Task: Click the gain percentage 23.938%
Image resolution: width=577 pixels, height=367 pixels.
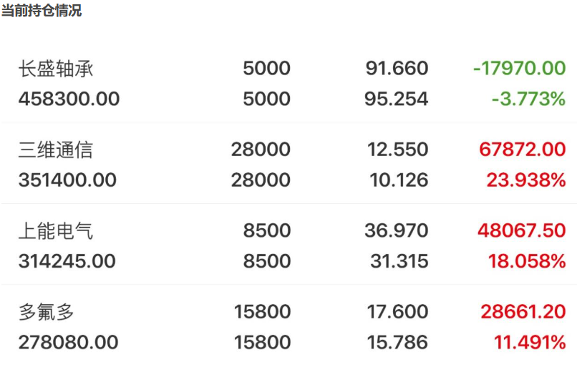Action: coord(526,180)
